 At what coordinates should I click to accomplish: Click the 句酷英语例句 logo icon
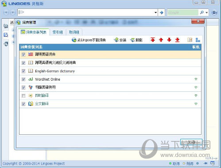coord(31,87)
